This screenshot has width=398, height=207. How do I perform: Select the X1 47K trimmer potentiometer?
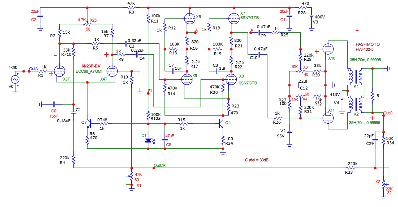[131, 177]
